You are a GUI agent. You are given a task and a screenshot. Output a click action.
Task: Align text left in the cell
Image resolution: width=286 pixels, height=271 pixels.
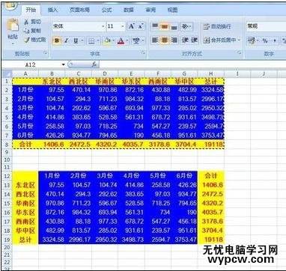click(x=155, y=40)
